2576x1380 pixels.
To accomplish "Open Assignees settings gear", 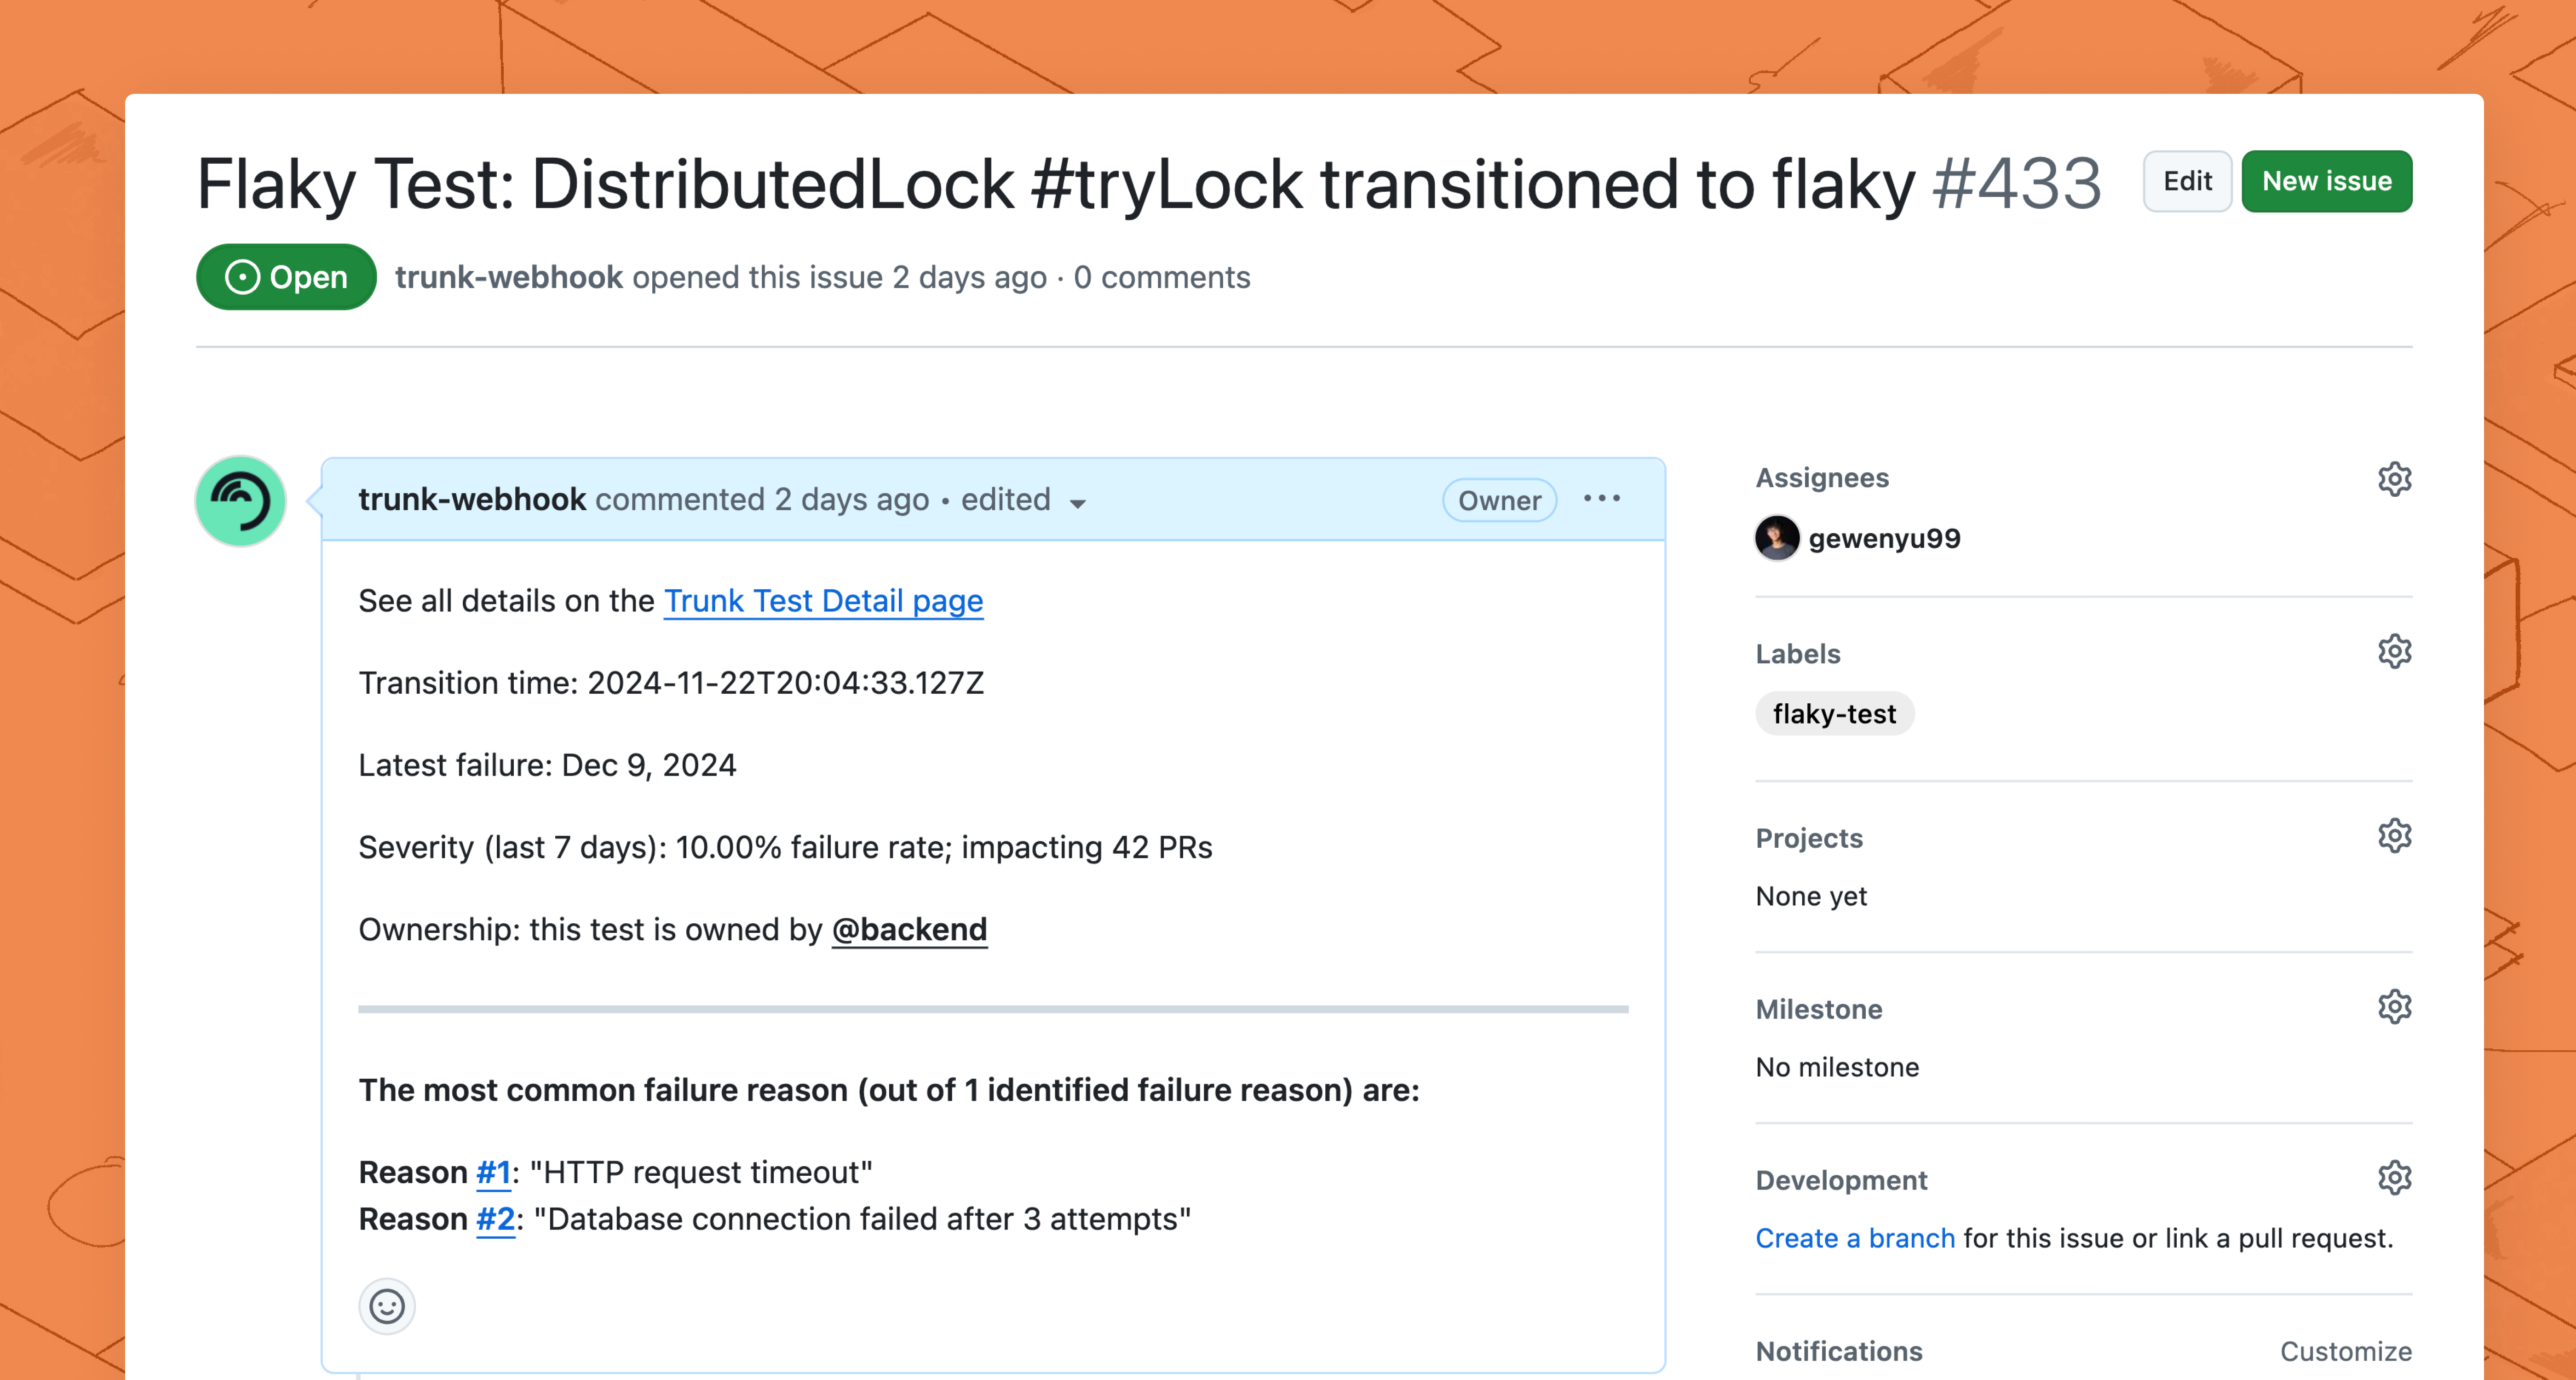I will (x=2394, y=479).
